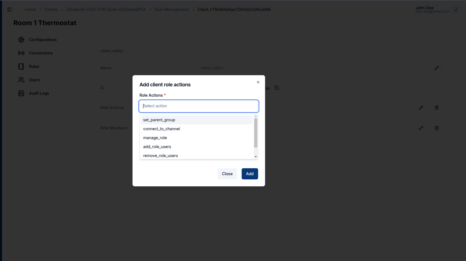Click the dropdown list scroll up arrow
Viewport: 466px width, 261px height.
click(256, 117)
